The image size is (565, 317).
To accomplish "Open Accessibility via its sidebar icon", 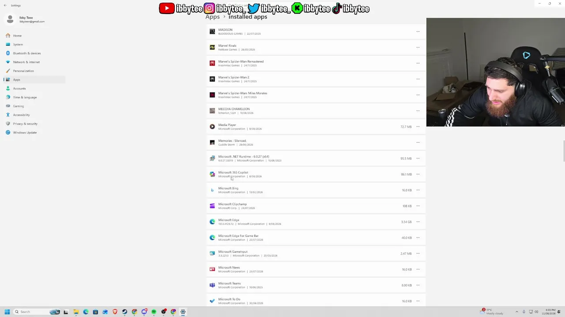I will [x=8, y=115].
